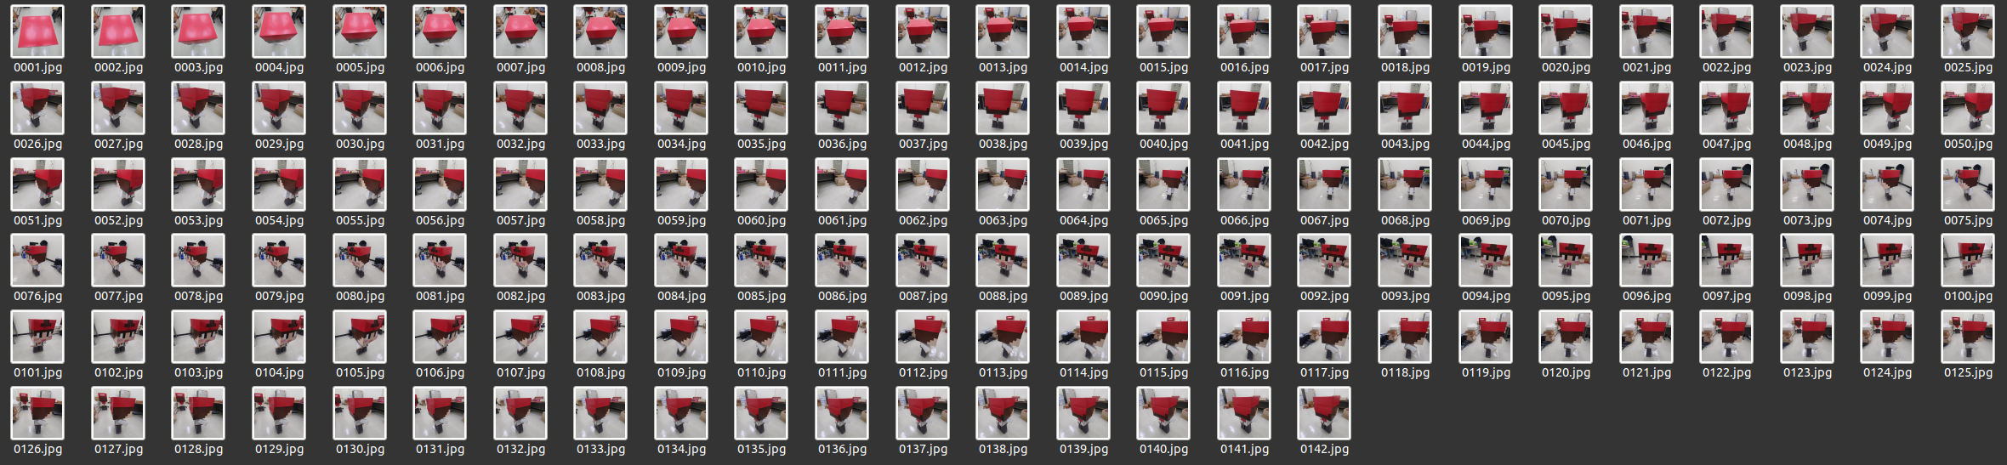Select the 0091.jpg file name
2007x465 pixels.
click(x=1244, y=296)
